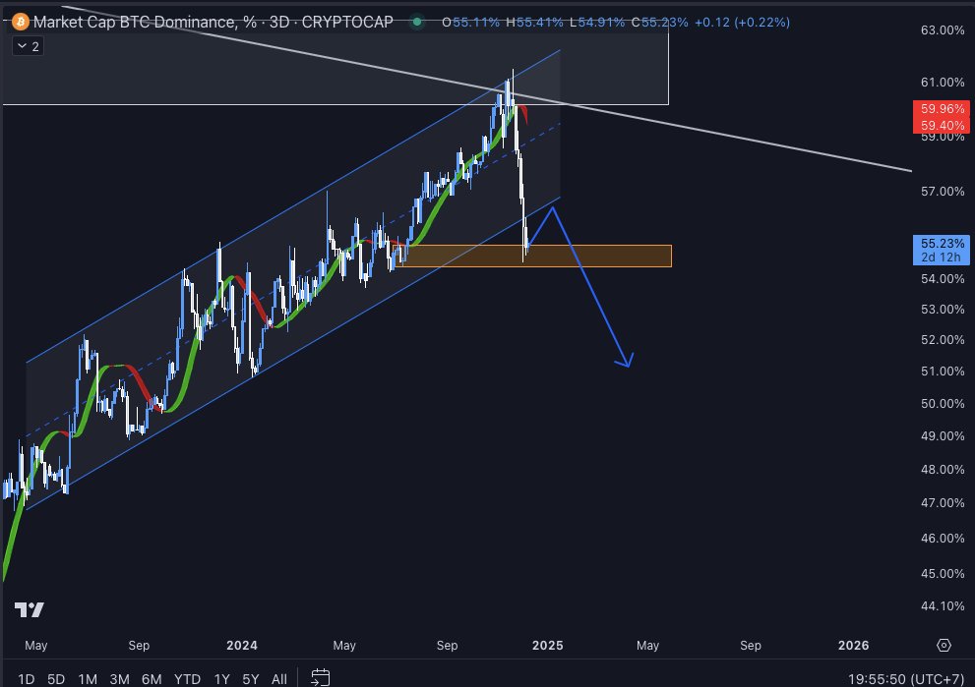Click the green market status dot

click(x=417, y=23)
